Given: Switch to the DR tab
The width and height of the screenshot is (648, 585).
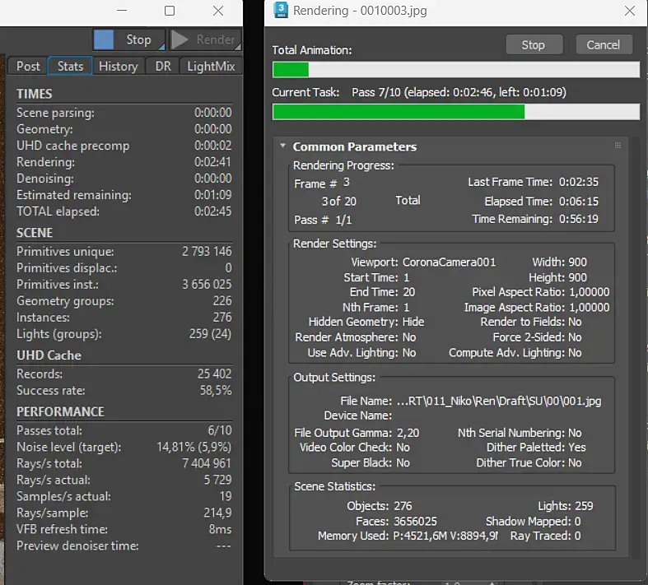Looking at the screenshot, I should pyautogui.click(x=163, y=66).
